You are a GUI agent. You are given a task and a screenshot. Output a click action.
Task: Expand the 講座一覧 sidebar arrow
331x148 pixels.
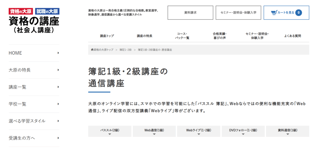58,87
